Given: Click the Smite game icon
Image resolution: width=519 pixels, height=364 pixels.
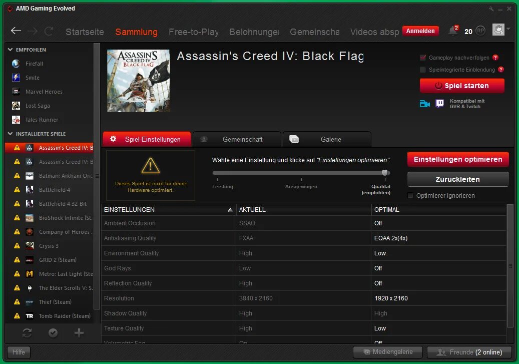Looking at the screenshot, I should 16,78.
